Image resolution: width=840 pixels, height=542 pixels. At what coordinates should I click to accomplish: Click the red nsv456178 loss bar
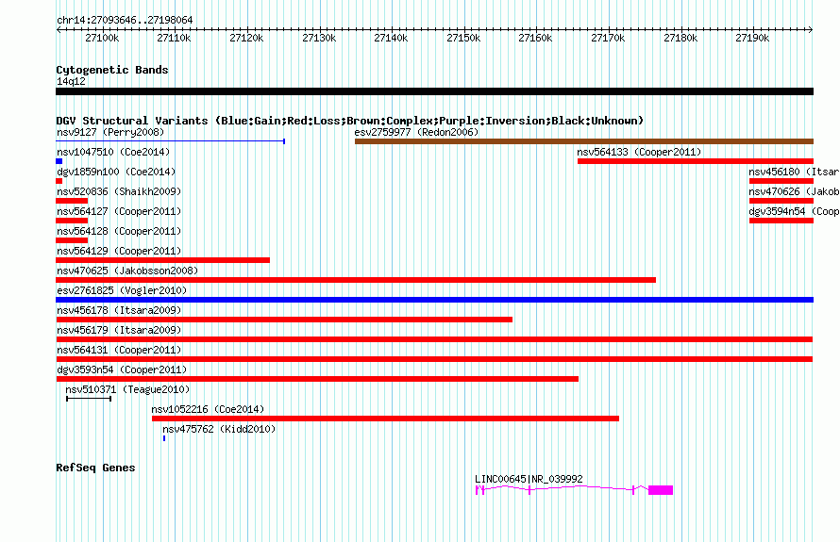[284, 320]
